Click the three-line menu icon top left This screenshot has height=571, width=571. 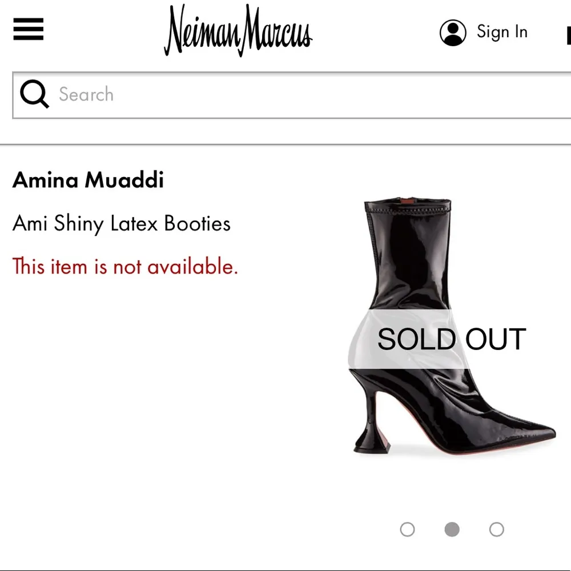pos(27,30)
